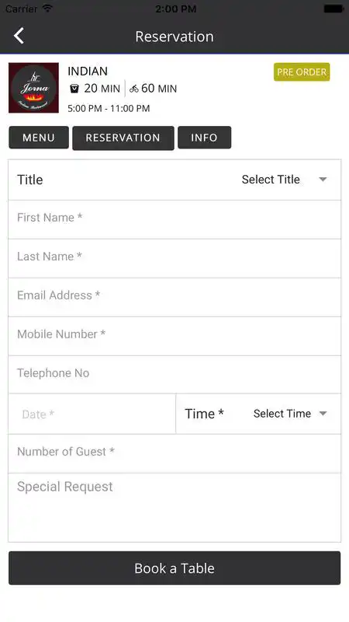Tap the delivery bicycle icon
The height and width of the screenshot is (622, 349).
pyautogui.click(x=134, y=89)
